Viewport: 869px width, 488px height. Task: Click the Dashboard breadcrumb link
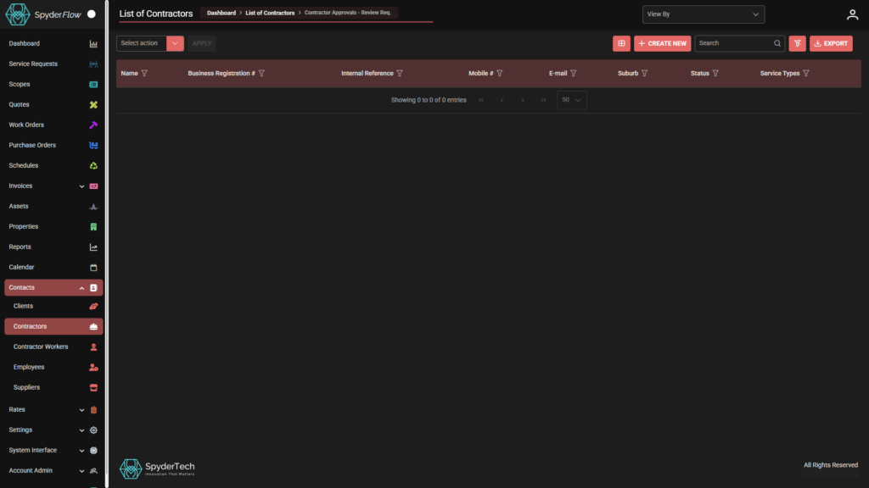pyautogui.click(x=221, y=13)
